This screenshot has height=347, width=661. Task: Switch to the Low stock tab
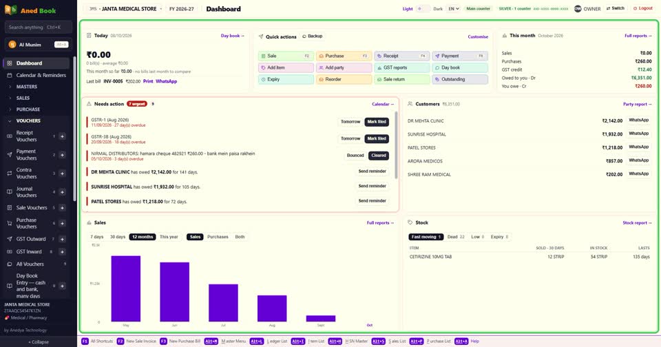[x=478, y=237]
